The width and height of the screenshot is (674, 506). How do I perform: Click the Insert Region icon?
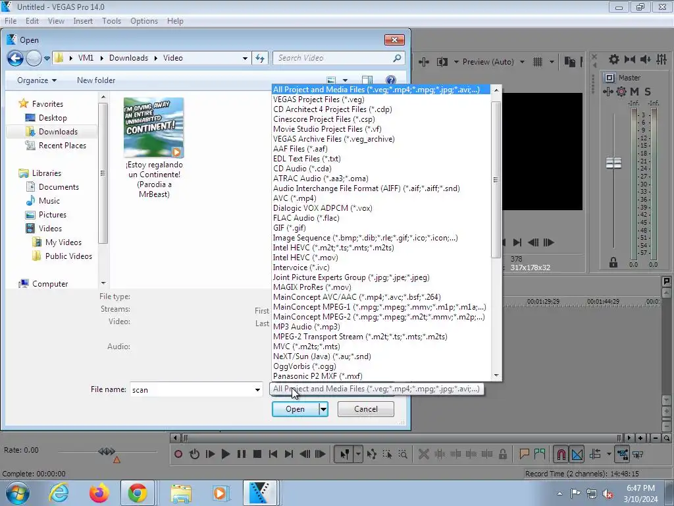coord(540,454)
